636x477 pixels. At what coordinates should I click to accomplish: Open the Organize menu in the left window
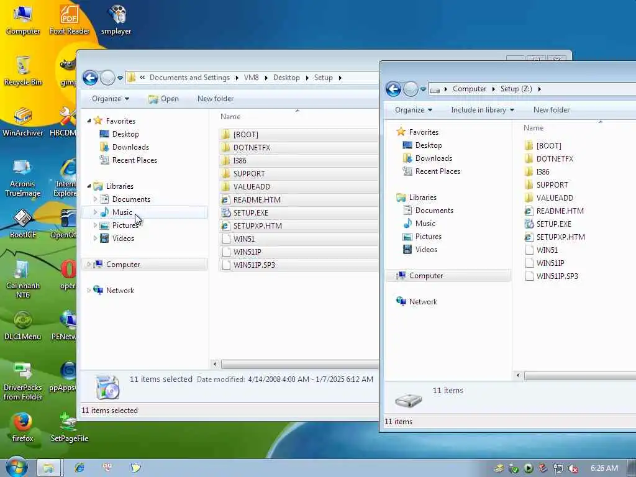click(111, 99)
